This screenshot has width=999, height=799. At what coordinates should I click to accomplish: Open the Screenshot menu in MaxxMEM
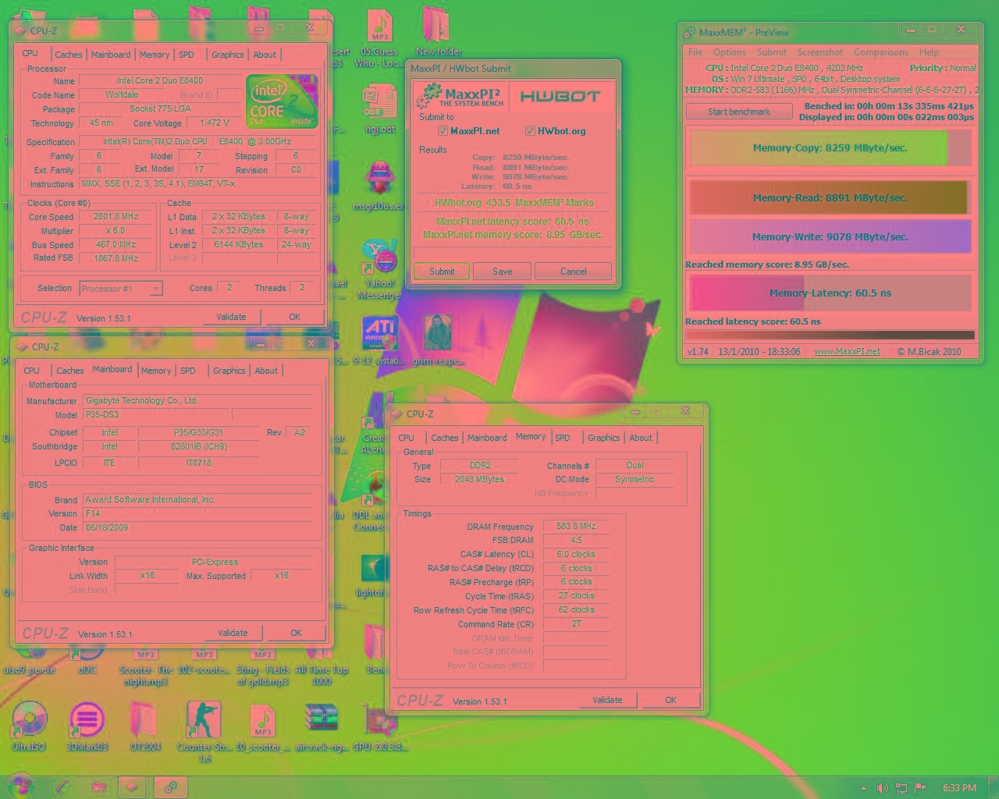(x=819, y=52)
